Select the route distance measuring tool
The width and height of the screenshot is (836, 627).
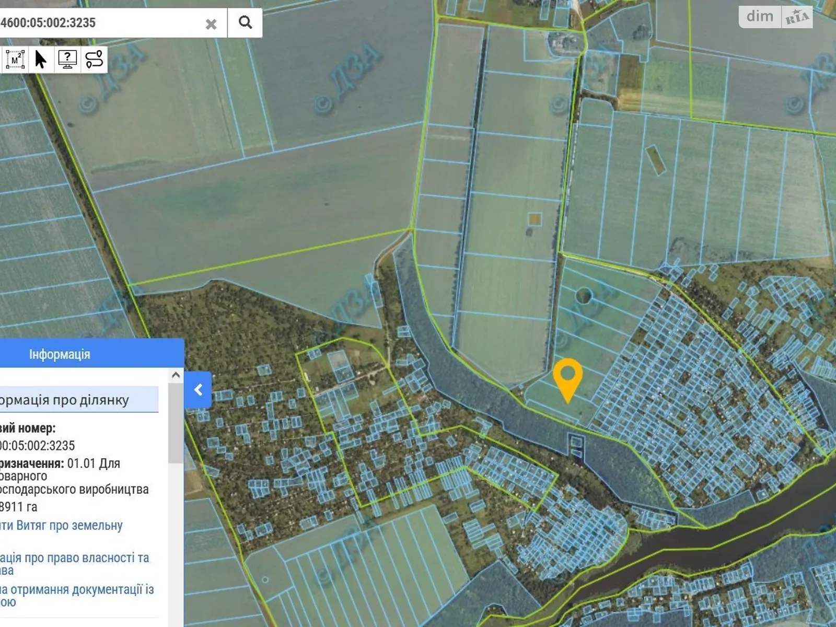pos(94,60)
